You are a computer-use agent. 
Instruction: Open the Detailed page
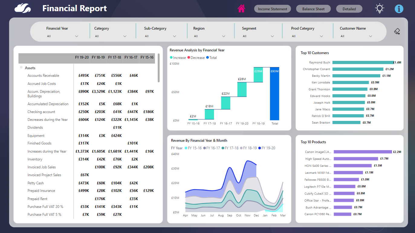(x=349, y=9)
